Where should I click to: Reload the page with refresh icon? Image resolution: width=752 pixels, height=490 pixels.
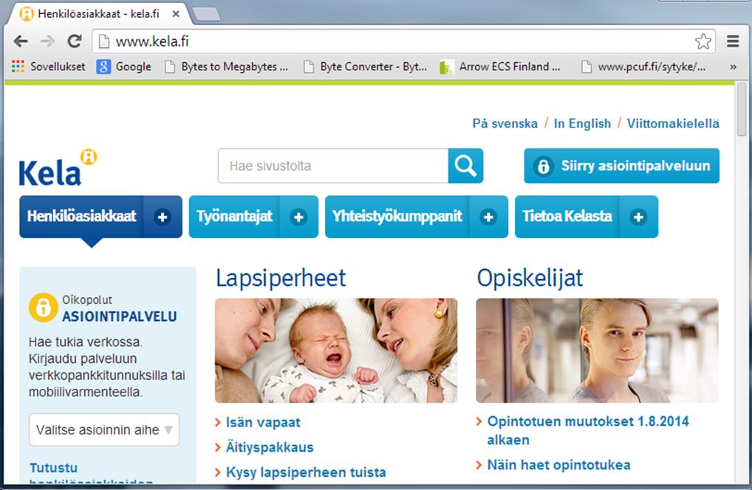click(x=75, y=41)
